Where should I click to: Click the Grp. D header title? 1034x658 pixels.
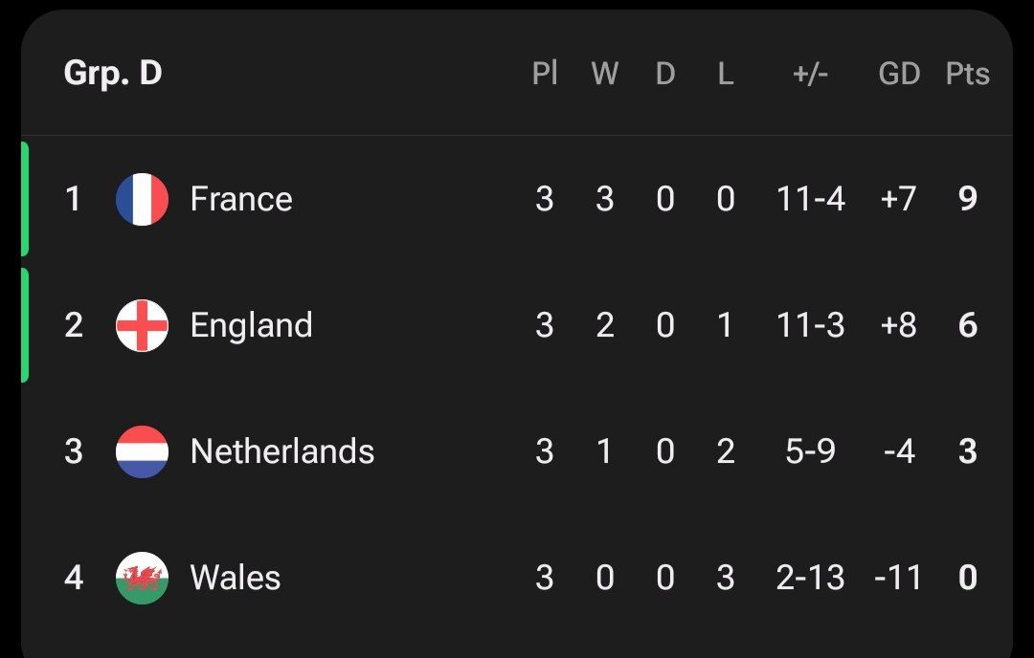click(113, 74)
